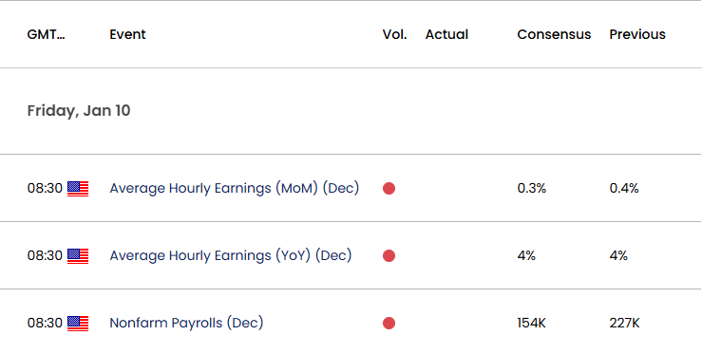Open Average Hourly Earnings (YoY) (Dec) event

(231, 255)
